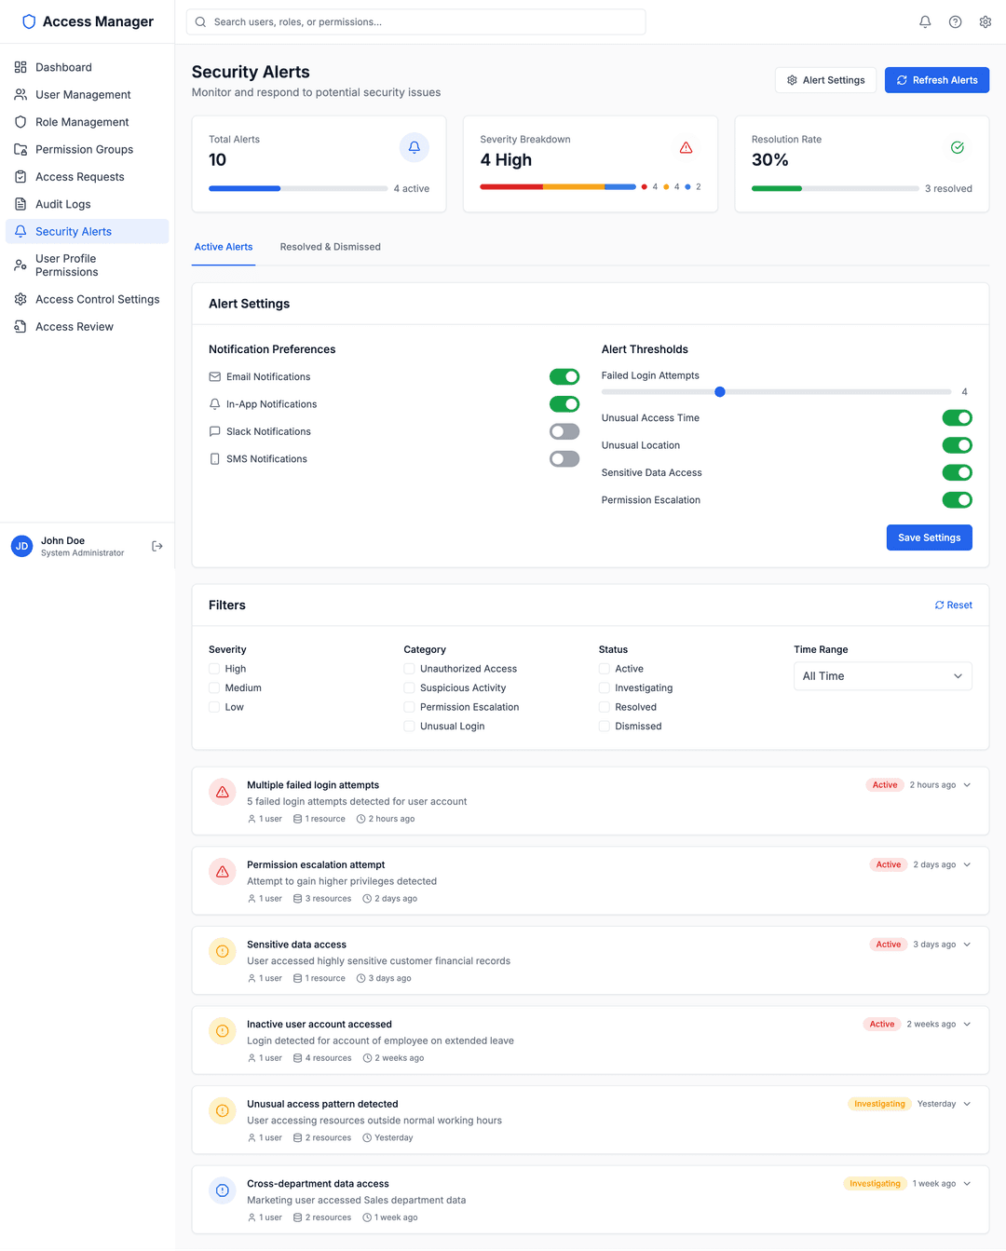Click the green checkmark on Resolution Rate card

[x=957, y=147]
